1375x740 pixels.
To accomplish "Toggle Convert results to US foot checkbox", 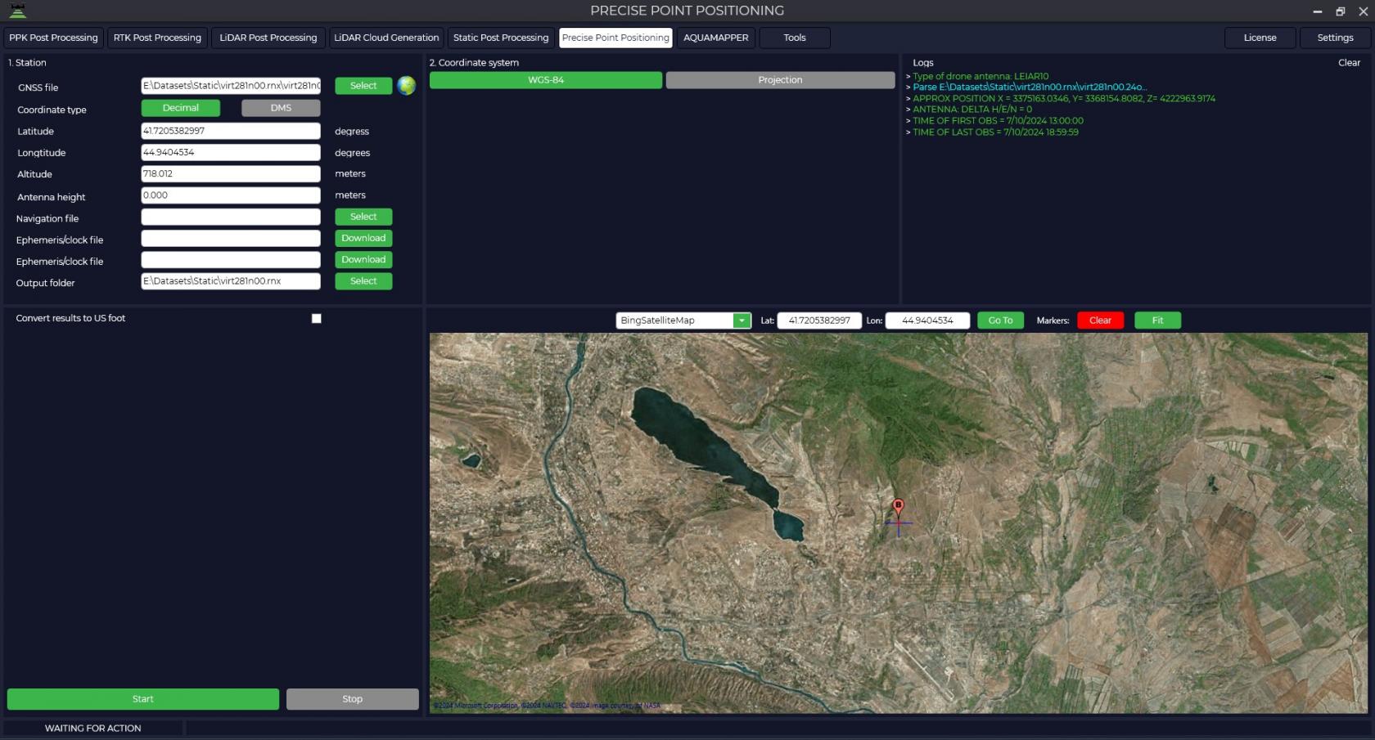I will pyautogui.click(x=317, y=318).
